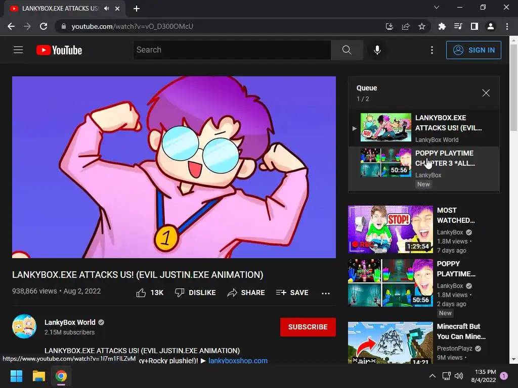
Task: Open Chrome tab search chevron
Action: 437,7
